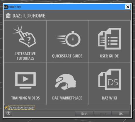Open Interactive Tutorials hand icon
The image size is (135, 122).
pos(25,36)
